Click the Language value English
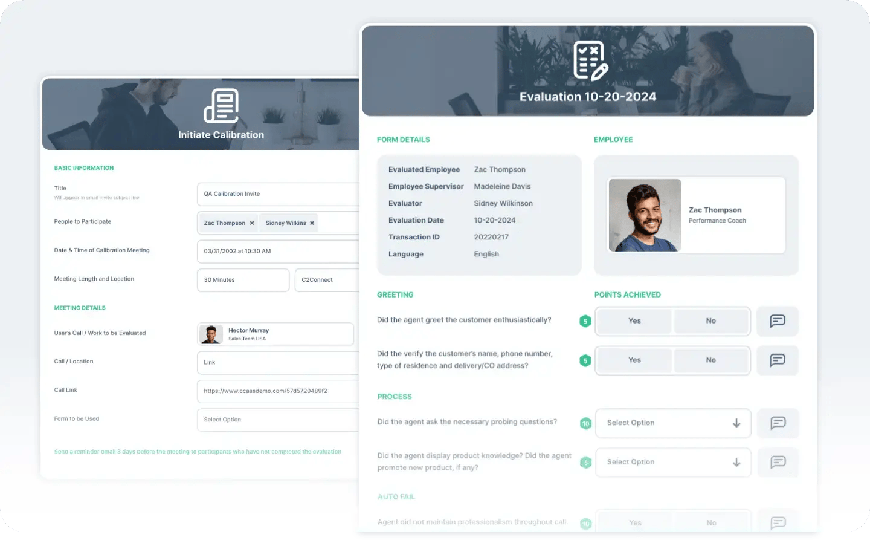The width and height of the screenshot is (870, 543). [486, 255]
